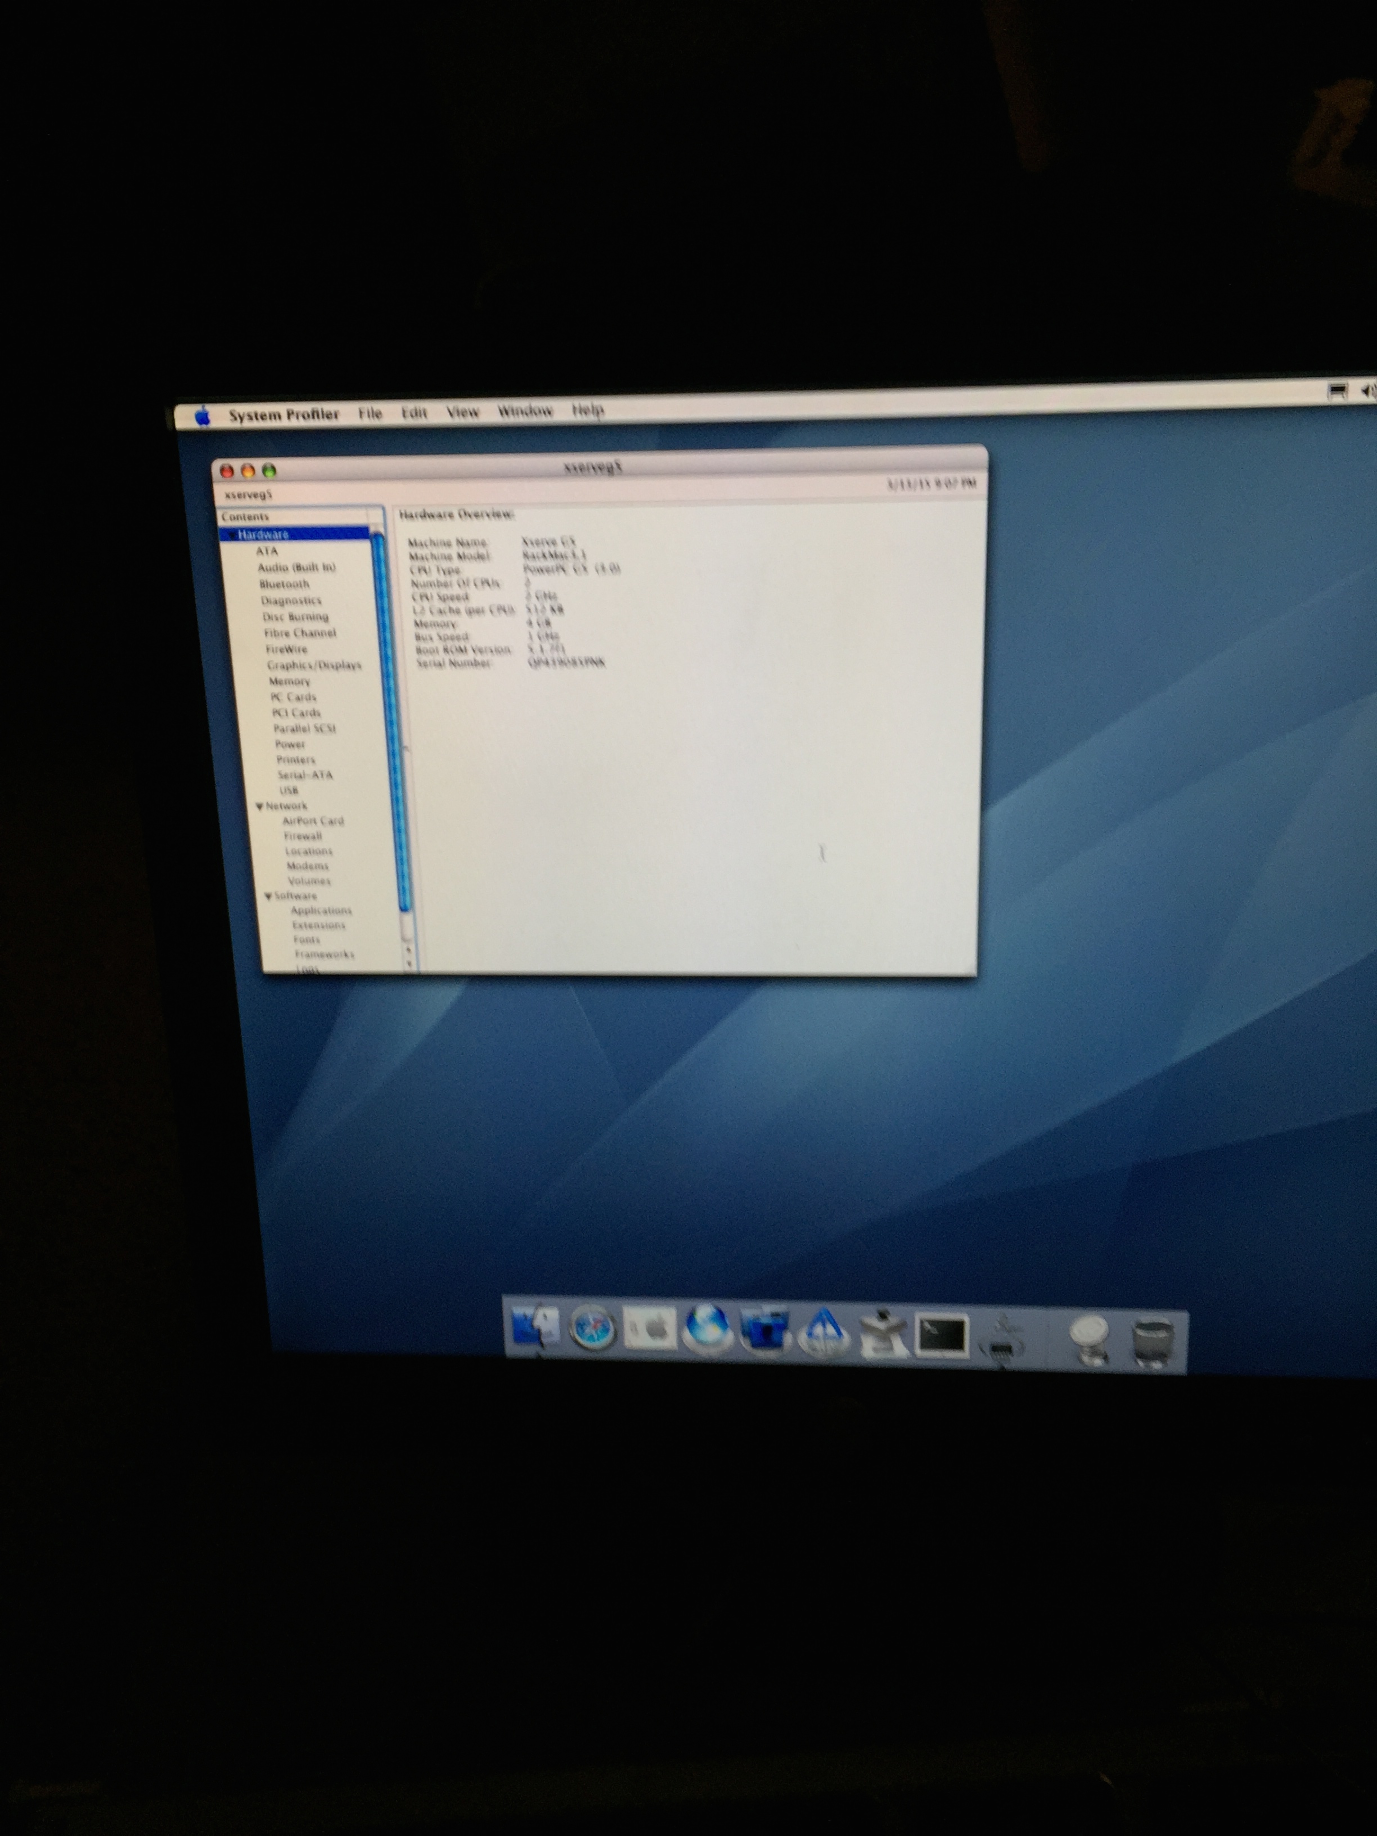This screenshot has height=1836, width=1377.
Task: Open the File menu
Action: [x=370, y=413]
